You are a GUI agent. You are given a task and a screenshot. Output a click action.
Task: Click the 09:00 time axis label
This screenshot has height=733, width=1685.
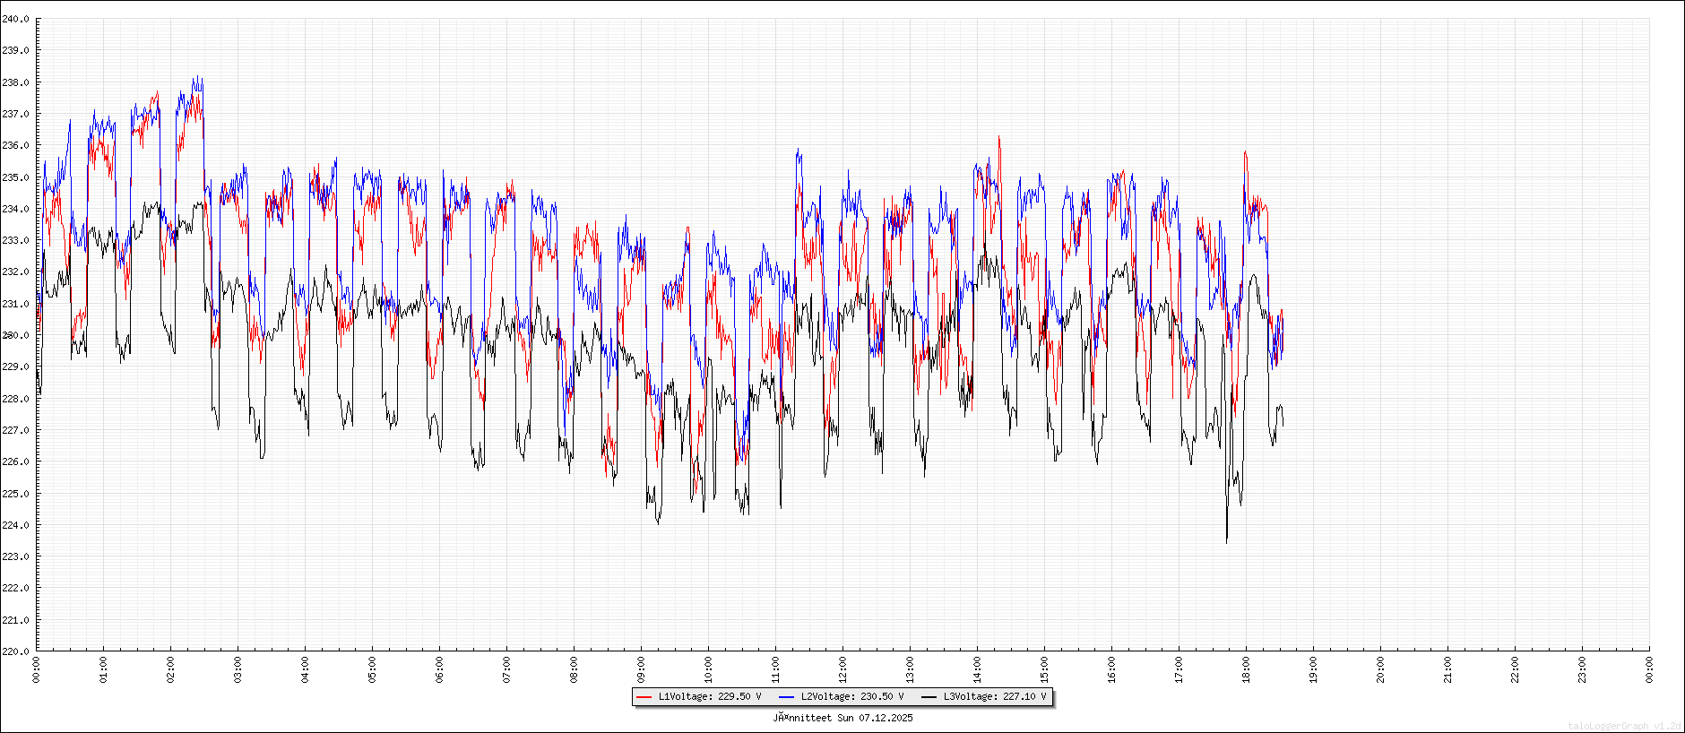click(x=641, y=669)
